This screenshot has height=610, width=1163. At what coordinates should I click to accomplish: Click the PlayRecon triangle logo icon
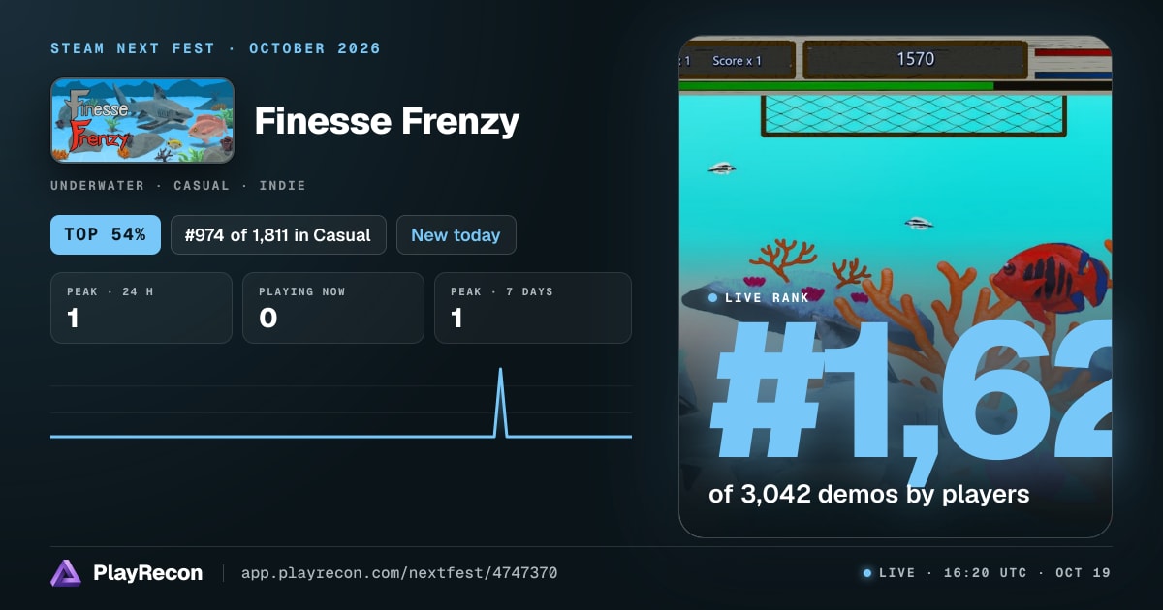point(66,573)
